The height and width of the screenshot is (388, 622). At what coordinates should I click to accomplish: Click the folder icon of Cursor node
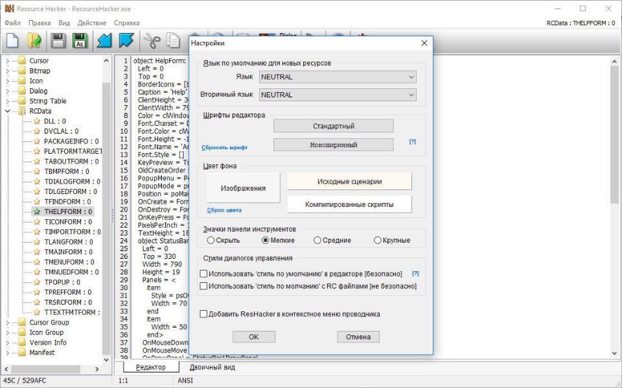22,61
